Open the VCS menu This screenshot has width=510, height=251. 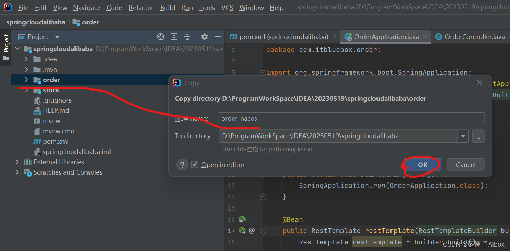pyautogui.click(x=227, y=8)
